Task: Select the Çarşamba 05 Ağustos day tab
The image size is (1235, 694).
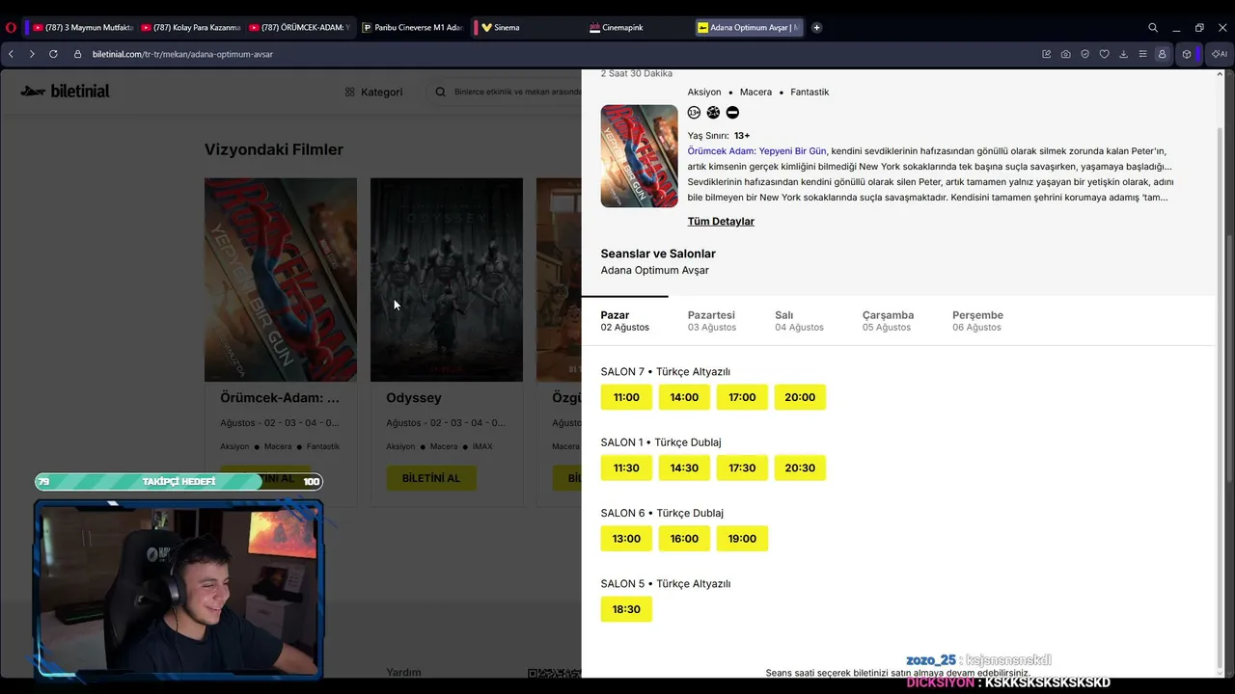Action: pos(888,321)
